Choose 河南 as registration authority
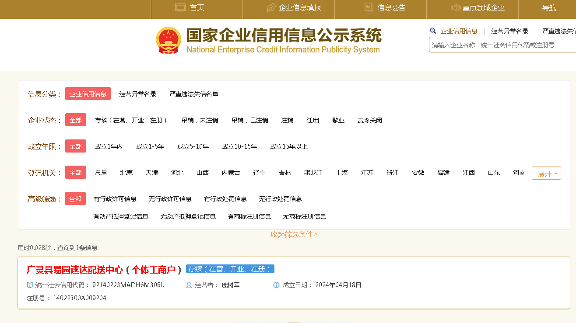The width and height of the screenshot is (576, 323). (x=520, y=173)
